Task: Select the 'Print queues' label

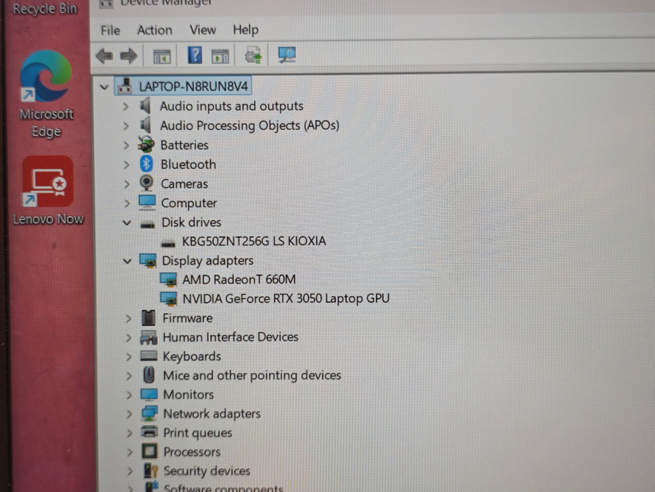Action: pos(198,433)
